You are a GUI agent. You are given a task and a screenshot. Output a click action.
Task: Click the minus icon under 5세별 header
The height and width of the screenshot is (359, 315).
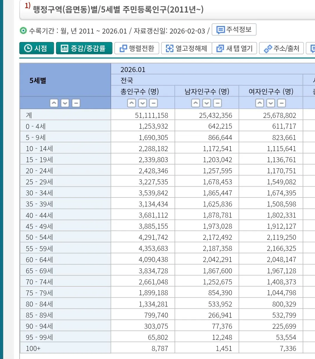(76, 103)
